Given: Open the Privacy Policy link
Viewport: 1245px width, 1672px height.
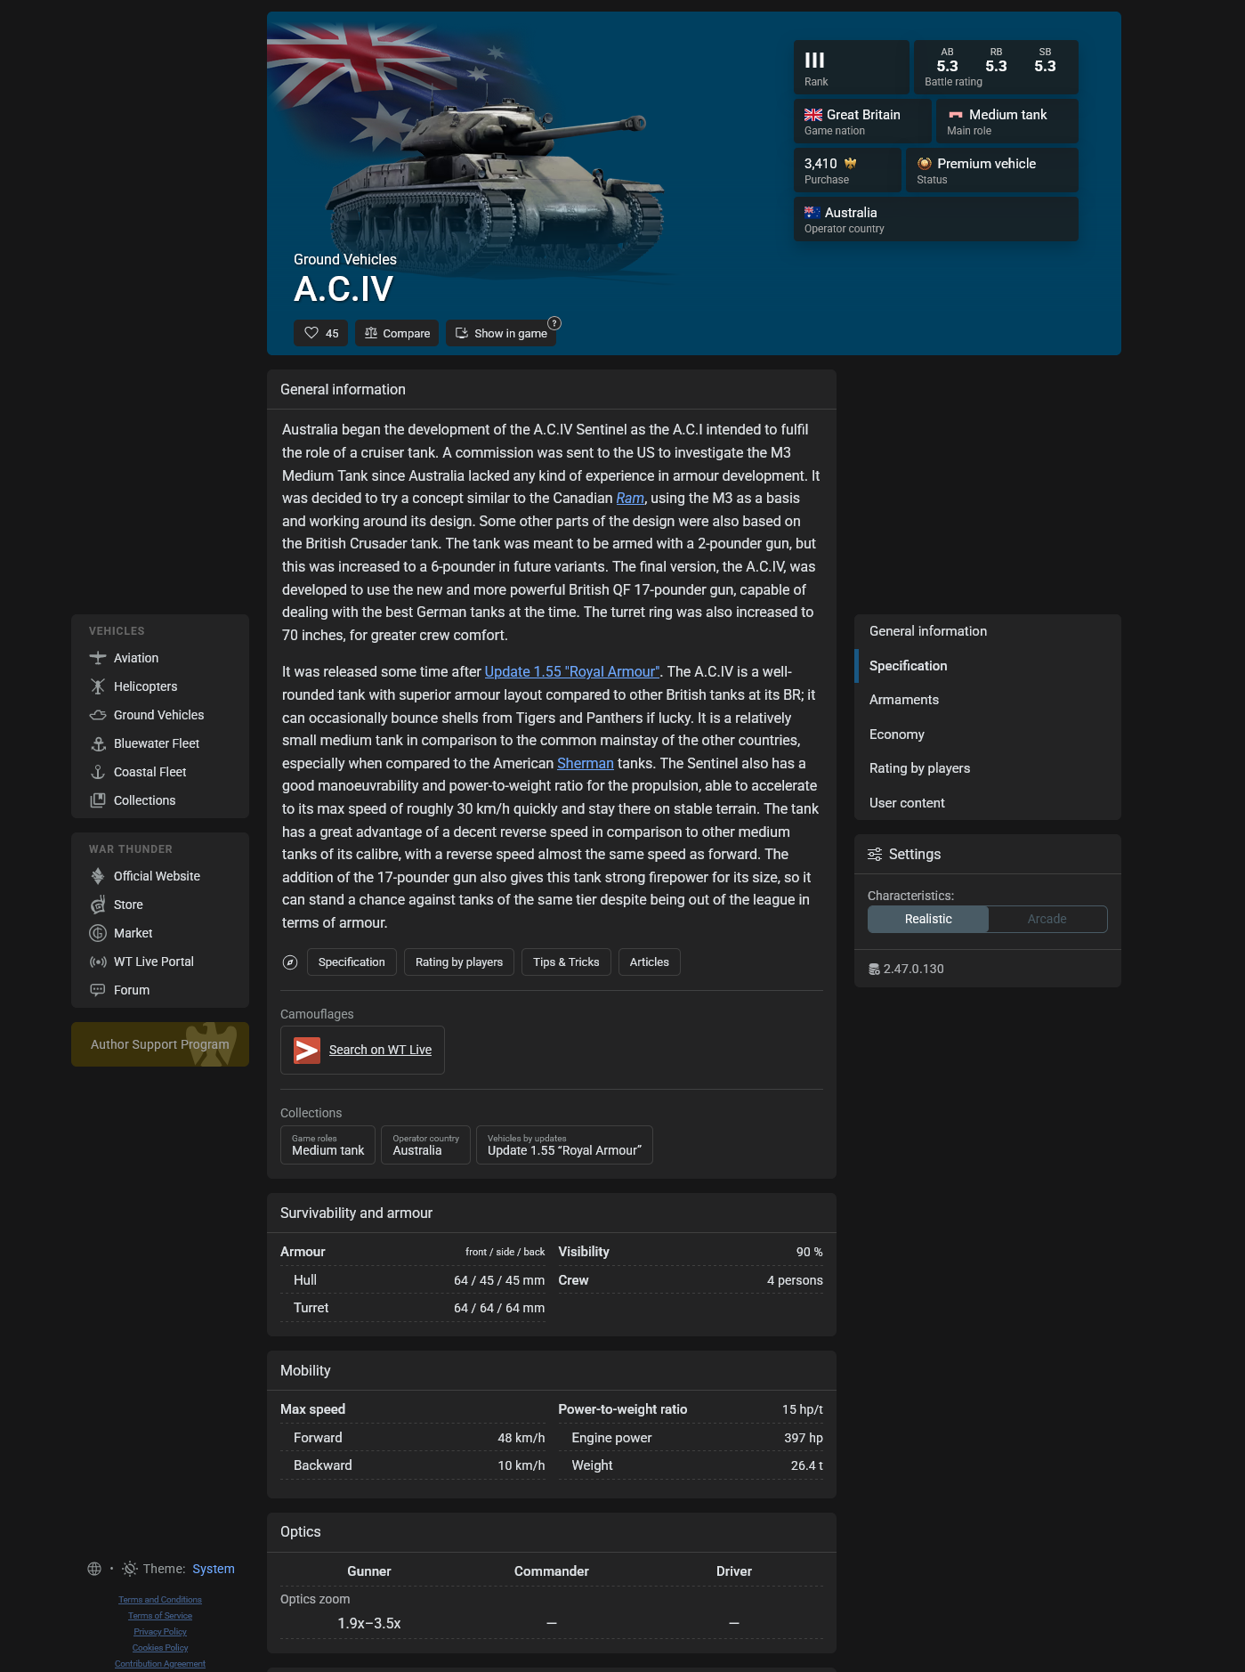Looking at the screenshot, I should click(160, 1632).
